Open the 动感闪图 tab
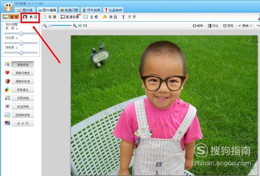 pos(69,10)
